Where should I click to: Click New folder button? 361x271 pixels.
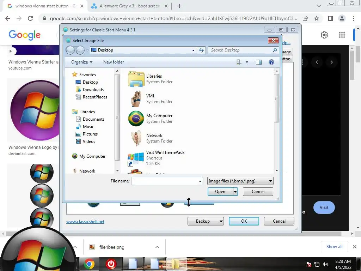click(114, 62)
